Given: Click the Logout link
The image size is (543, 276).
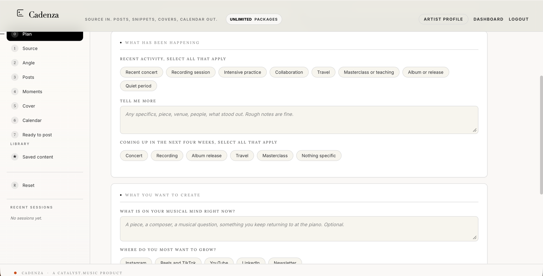Looking at the screenshot, I should coord(519,19).
